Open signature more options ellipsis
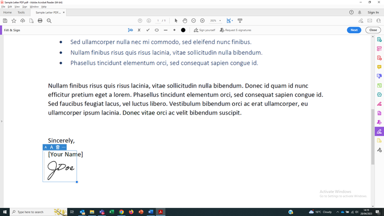384x216 pixels. click(63, 147)
